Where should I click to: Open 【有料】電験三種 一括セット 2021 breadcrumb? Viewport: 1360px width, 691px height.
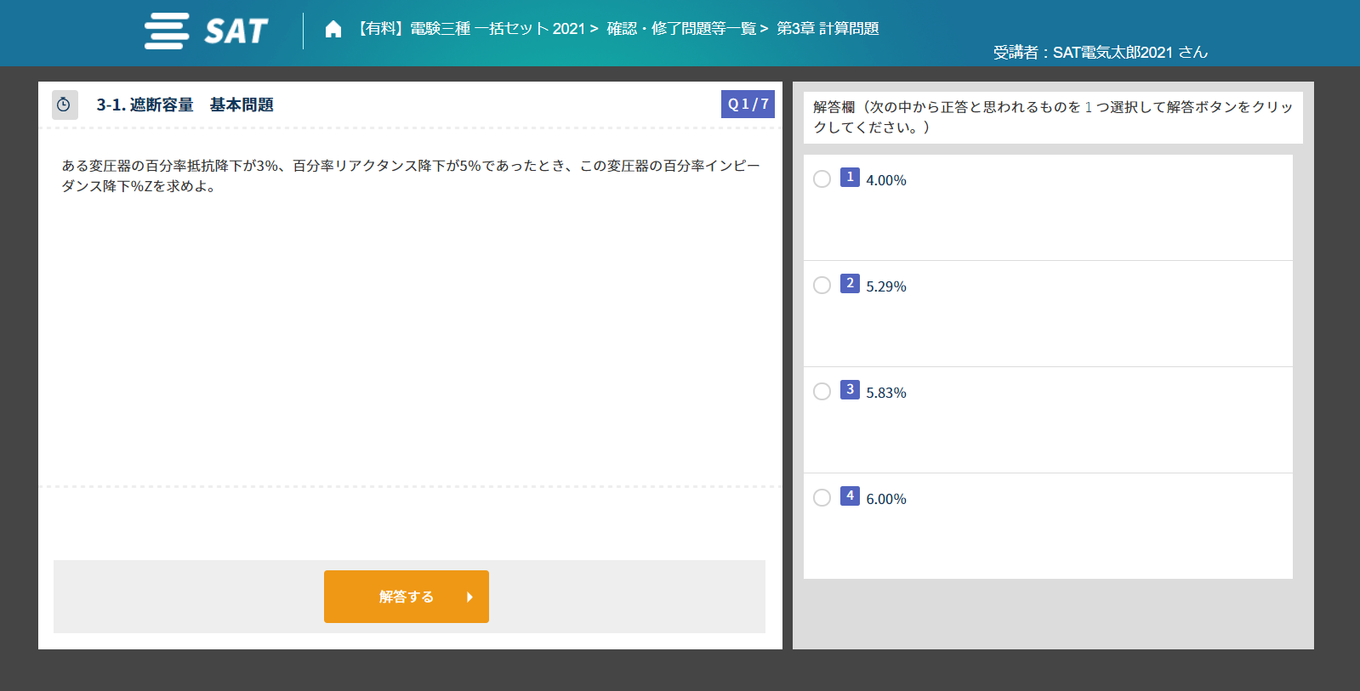pos(469,29)
